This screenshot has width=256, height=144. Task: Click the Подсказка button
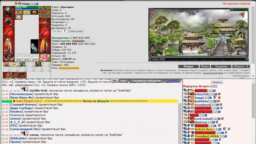coord(221,66)
